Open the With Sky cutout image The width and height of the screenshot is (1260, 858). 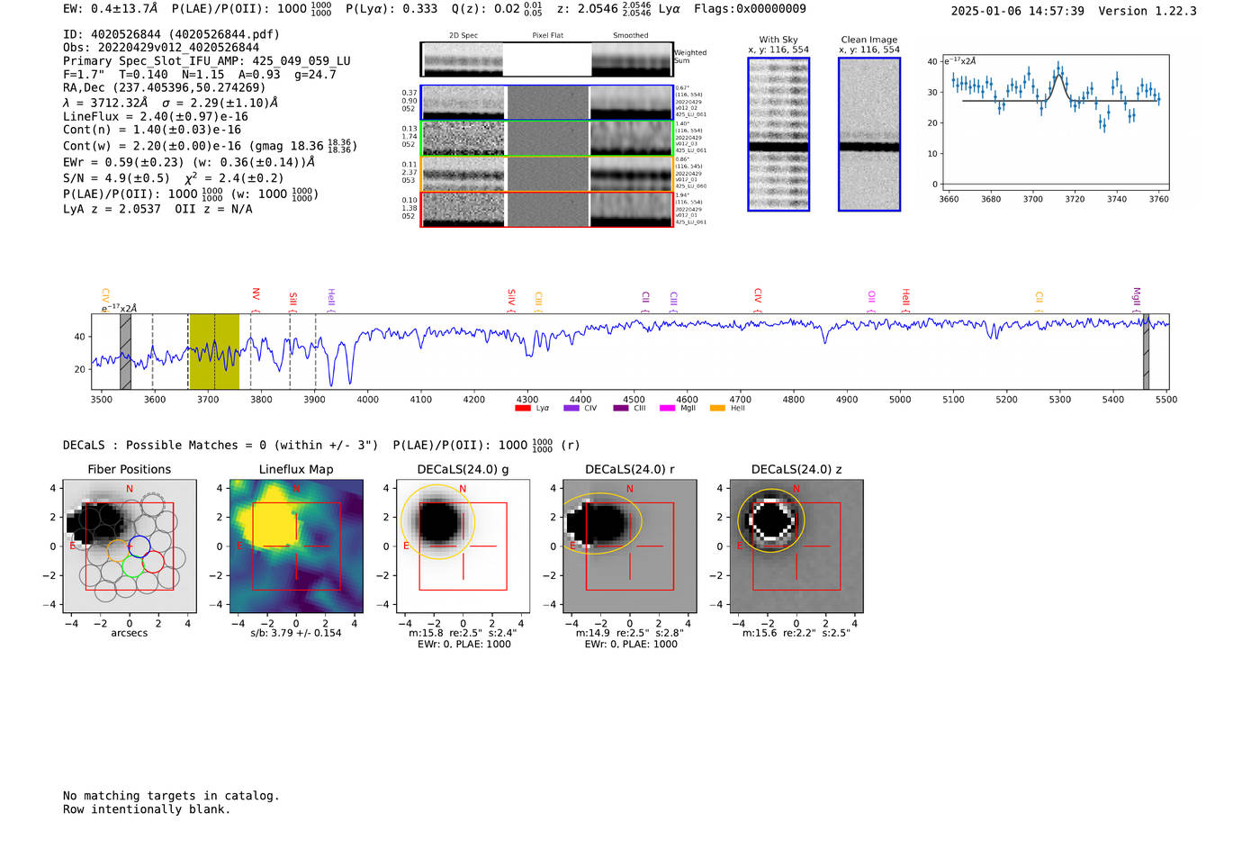(778, 134)
